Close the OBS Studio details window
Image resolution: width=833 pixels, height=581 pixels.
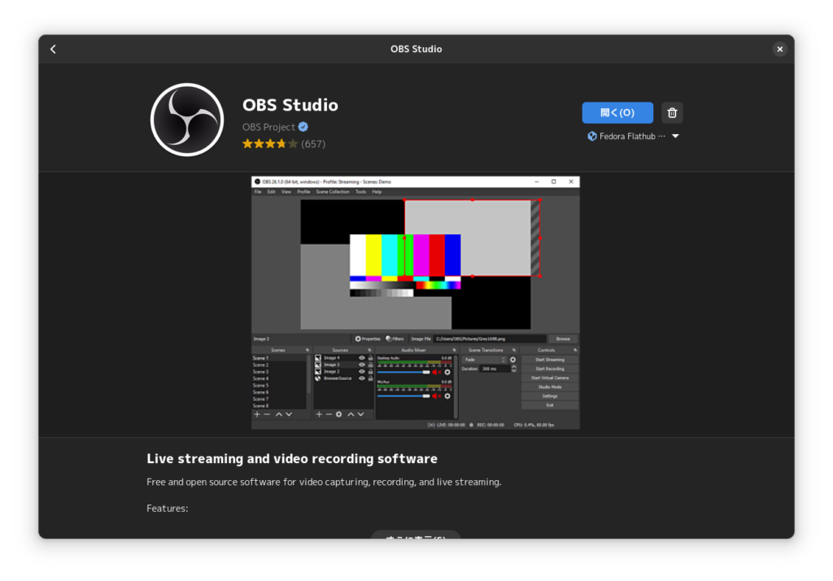(x=779, y=50)
